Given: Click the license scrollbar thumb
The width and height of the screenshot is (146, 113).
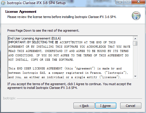Looking at the screenshot, I should click(x=135, y=43).
